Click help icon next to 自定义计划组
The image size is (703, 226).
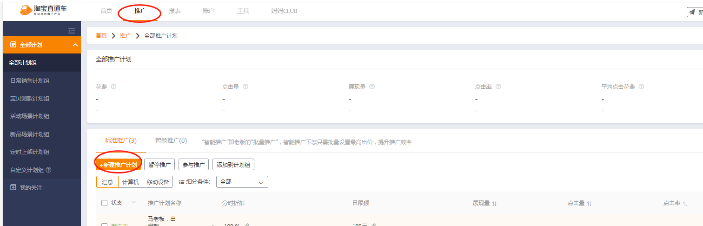[x=49, y=170]
